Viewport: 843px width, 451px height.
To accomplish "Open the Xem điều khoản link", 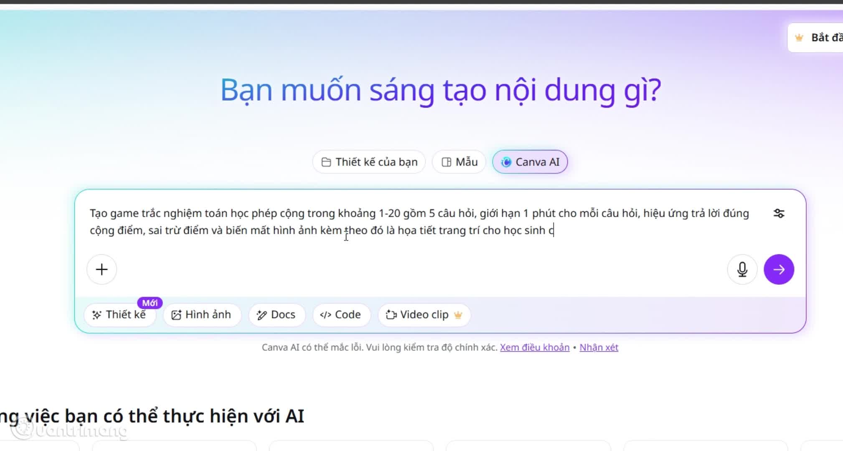I will pos(535,347).
